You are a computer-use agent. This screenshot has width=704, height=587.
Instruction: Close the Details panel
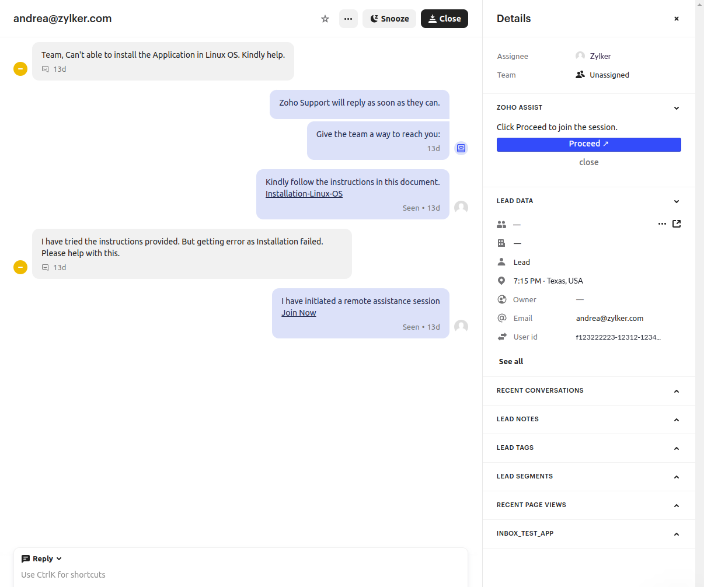(x=677, y=19)
